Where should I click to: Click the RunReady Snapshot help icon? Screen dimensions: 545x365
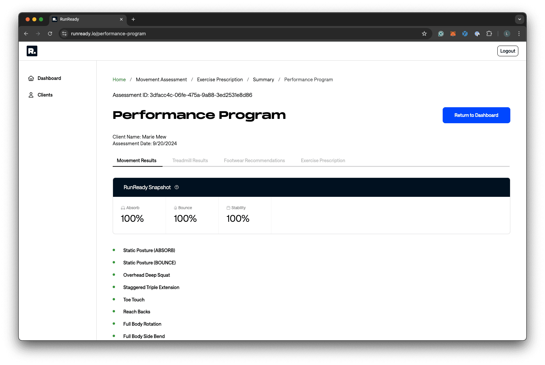177,187
